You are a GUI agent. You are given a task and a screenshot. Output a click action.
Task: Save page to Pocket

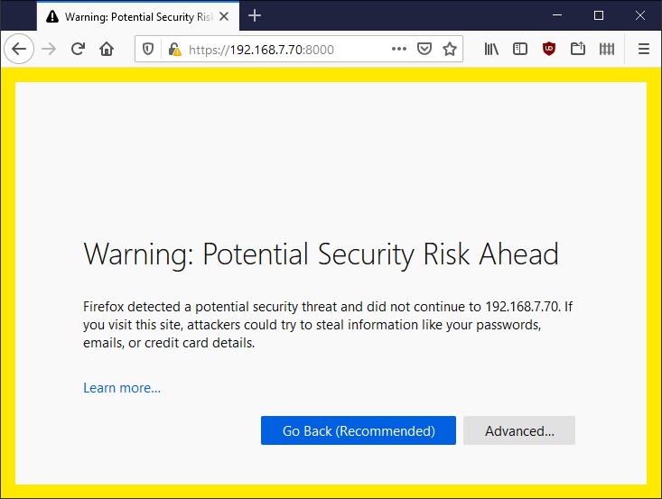click(424, 50)
